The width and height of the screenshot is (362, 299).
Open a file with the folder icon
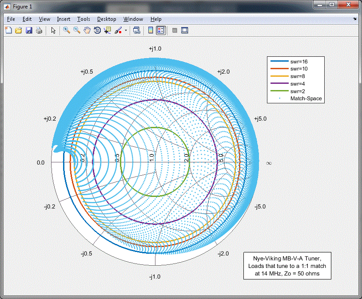19,31
